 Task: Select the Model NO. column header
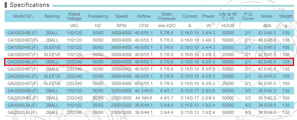pos(23,16)
